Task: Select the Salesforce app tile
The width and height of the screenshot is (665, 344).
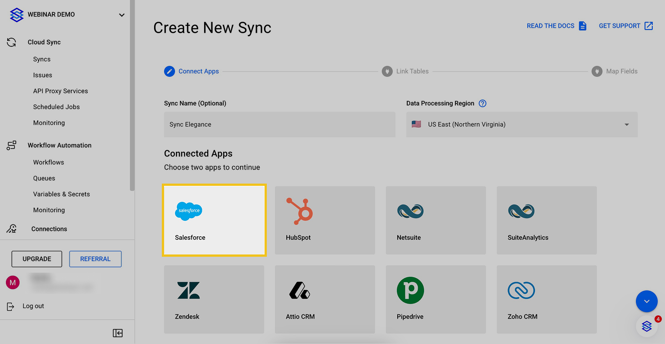Action: point(214,220)
